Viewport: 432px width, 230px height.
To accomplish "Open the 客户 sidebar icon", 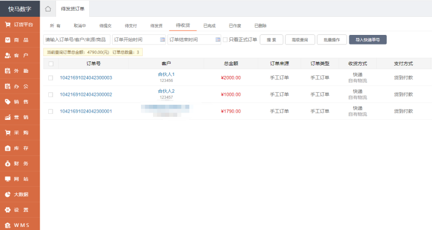I will (x=8, y=55).
